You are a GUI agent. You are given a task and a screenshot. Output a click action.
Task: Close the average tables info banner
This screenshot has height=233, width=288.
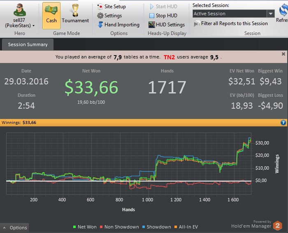[x=283, y=54]
